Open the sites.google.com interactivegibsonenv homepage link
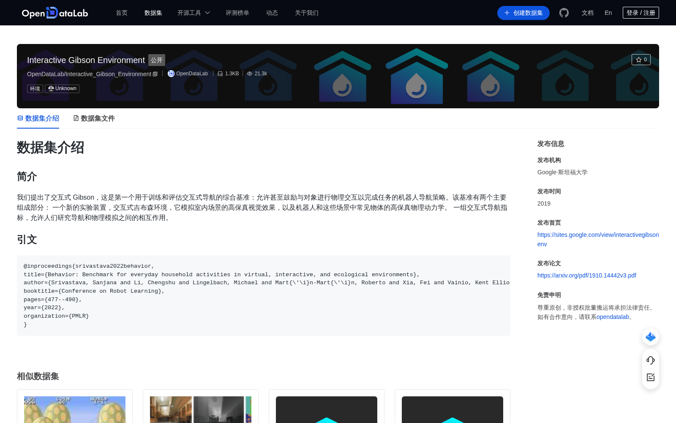 coord(598,239)
